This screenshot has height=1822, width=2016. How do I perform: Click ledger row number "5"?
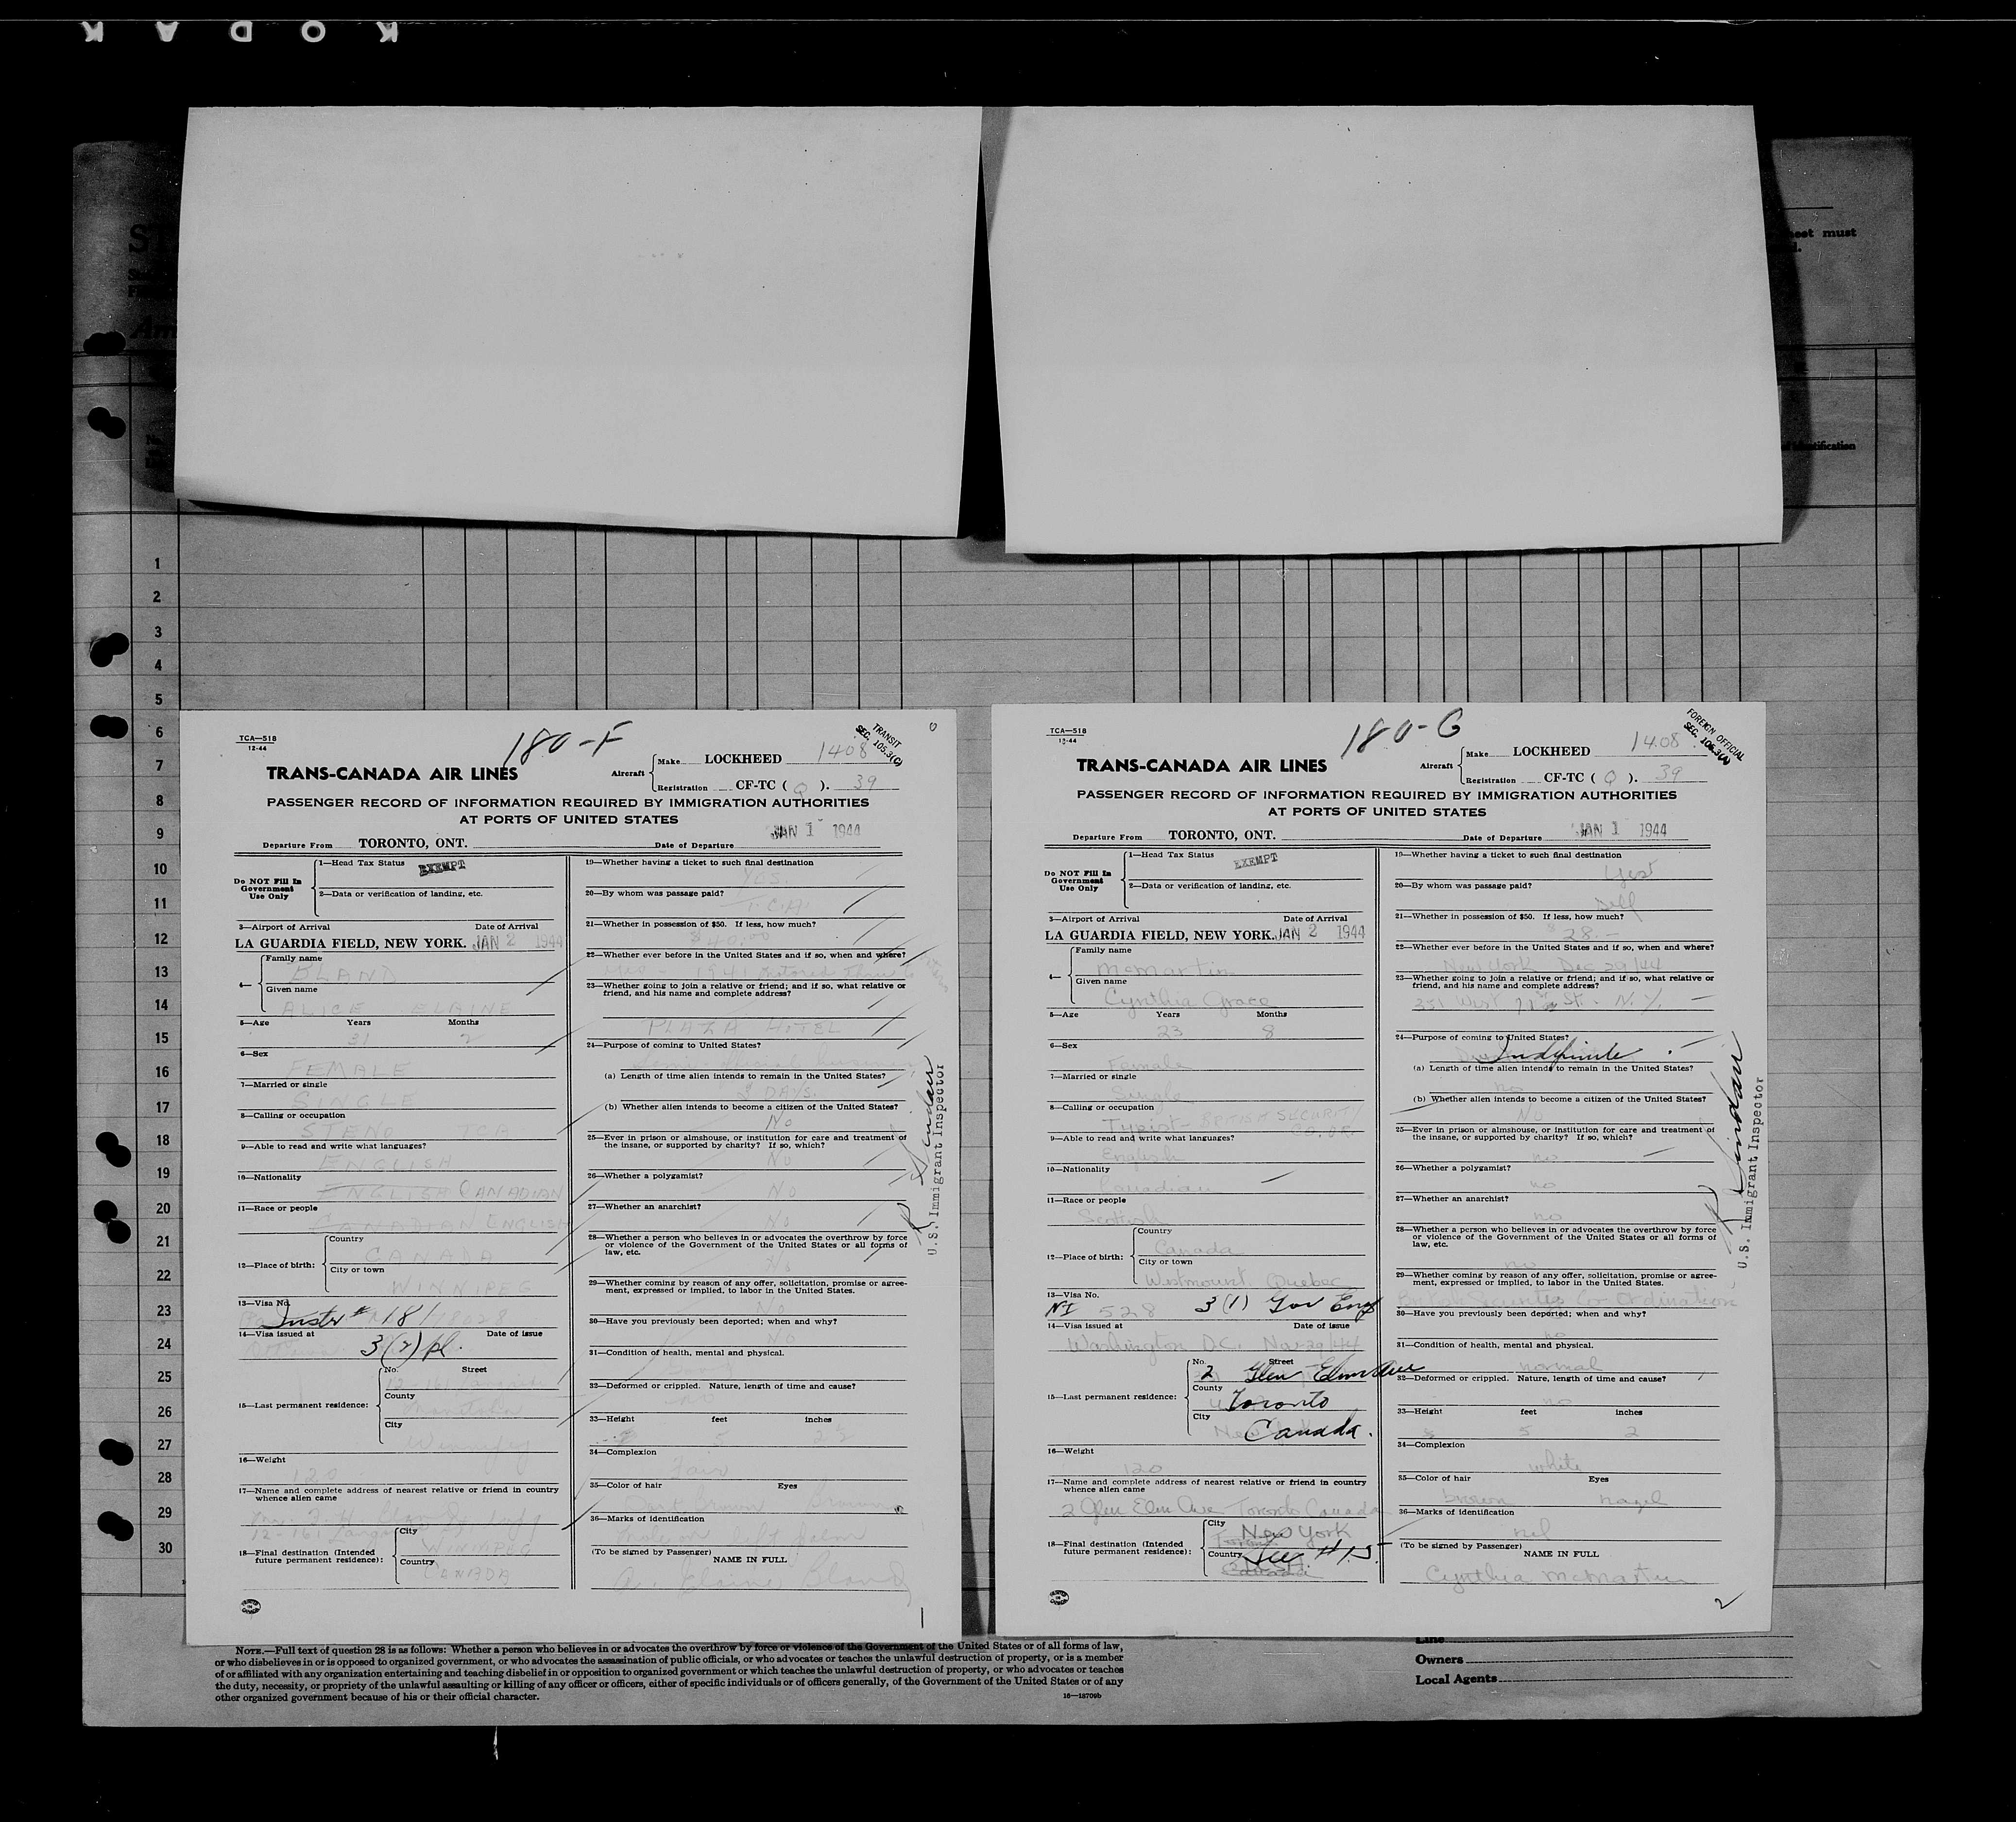point(158,699)
